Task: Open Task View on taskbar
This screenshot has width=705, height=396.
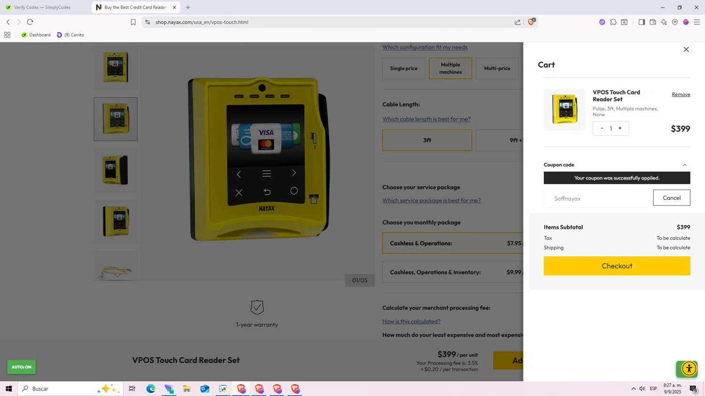Action: click(132, 388)
